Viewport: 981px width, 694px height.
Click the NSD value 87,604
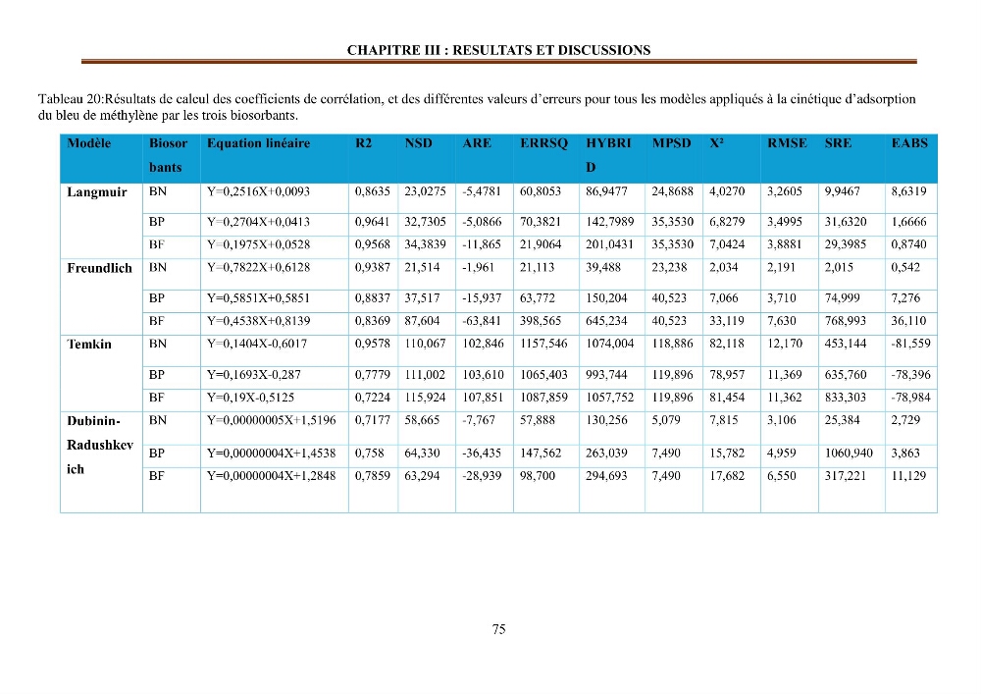[x=422, y=321]
